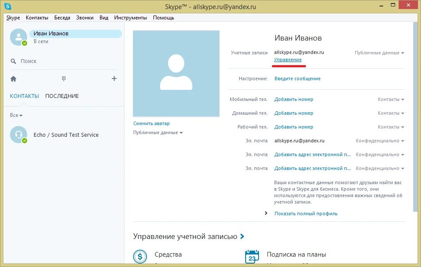Click the search magnifier icon

coord(13,61)
